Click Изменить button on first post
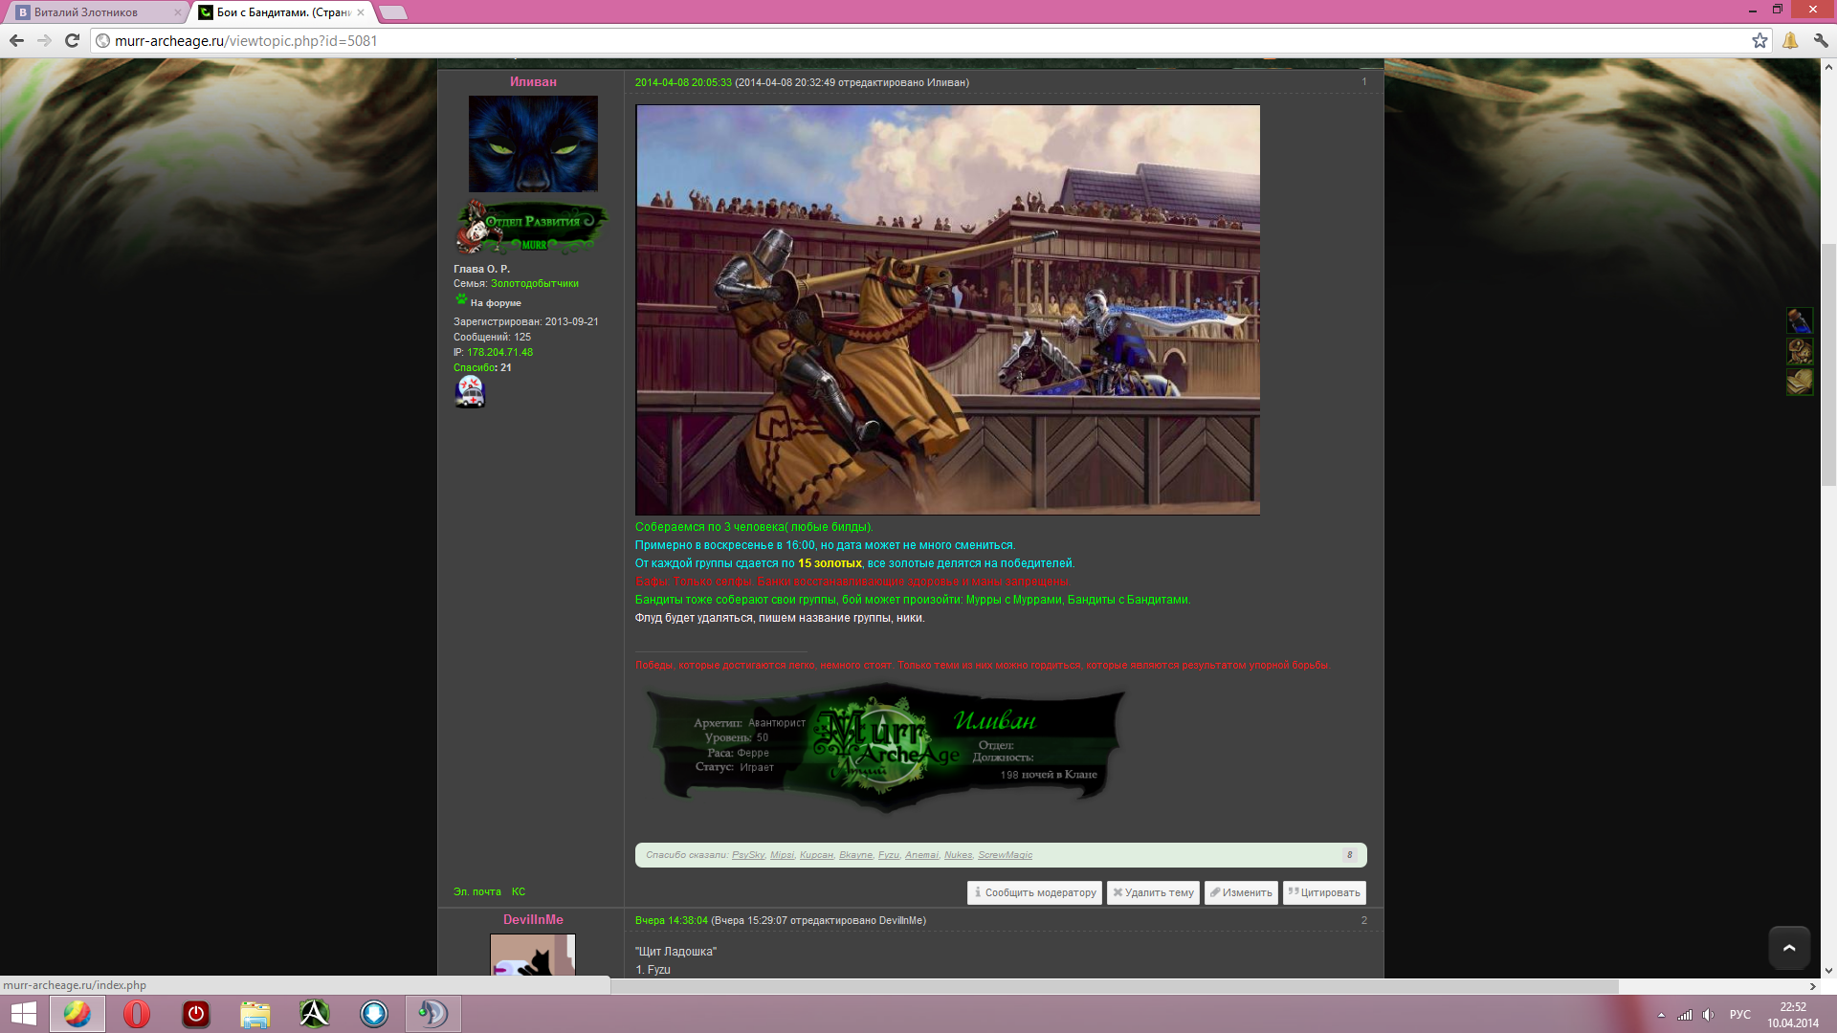Viewport: 1837px width, 1033px height. click(x=1241, y=892)
